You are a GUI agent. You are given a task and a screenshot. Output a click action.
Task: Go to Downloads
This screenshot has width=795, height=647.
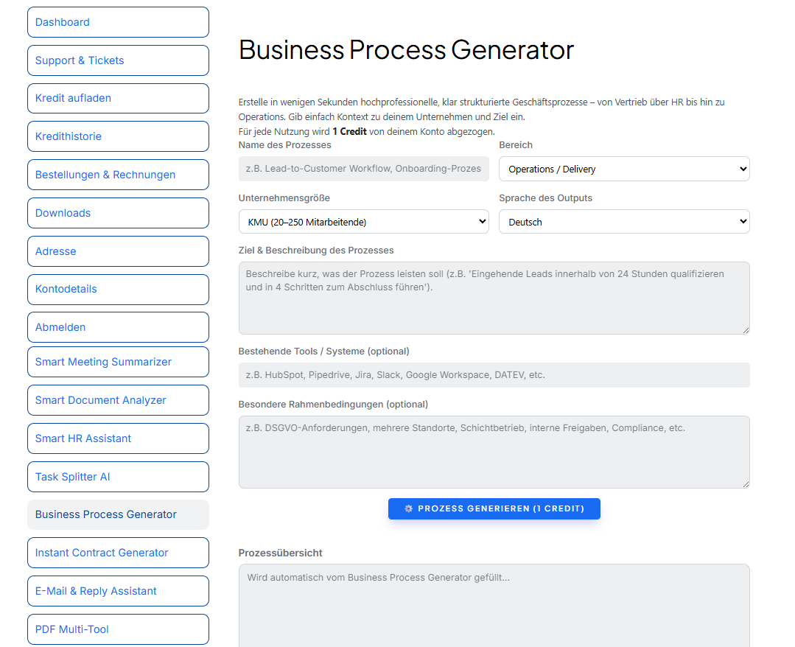click(118, 213)
